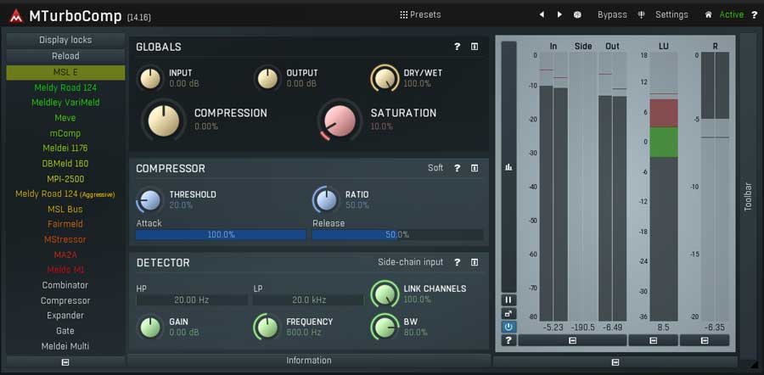The image size is (764, 375).
Task: Choose Meldy Road 124 (Aggressive)
Action: 65,193
